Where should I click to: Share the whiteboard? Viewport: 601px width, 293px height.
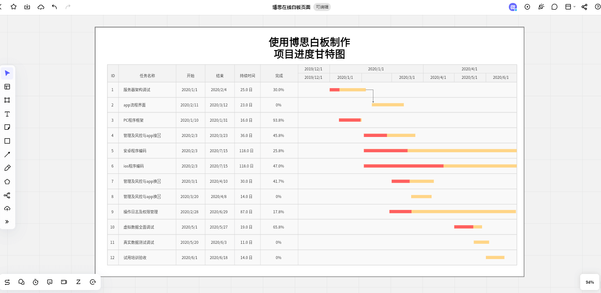pos(584,7)
